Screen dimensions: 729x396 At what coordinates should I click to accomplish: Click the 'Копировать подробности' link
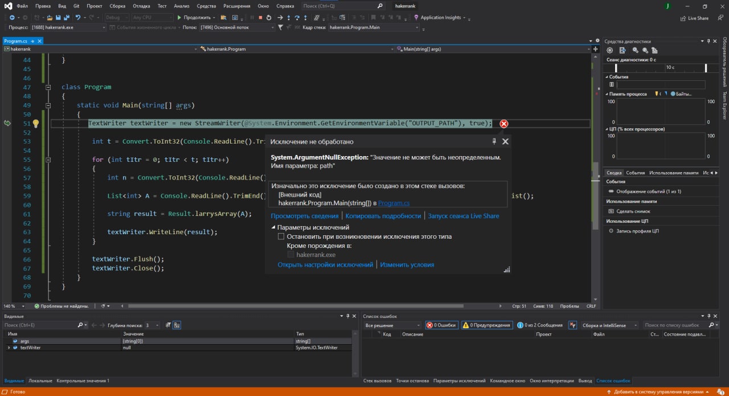pyautogui.click(x=383, y=216)
